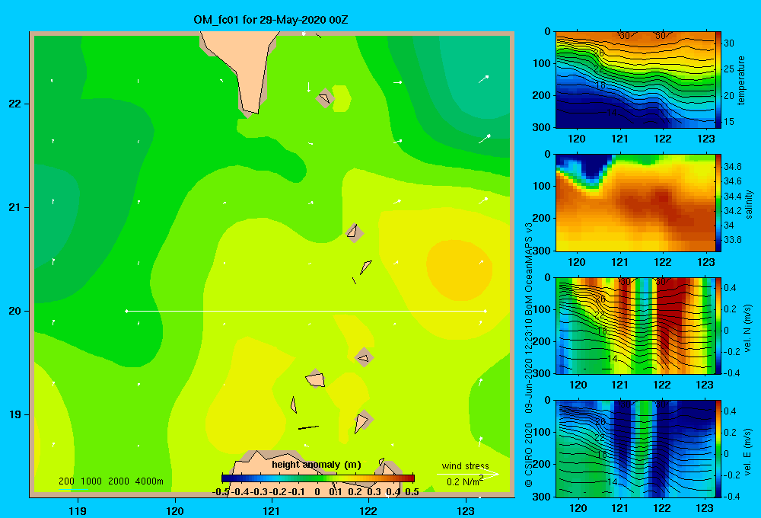761x518 pixels.
Task: Click latitude label "19" on main map axis
Action: click(14, 414)
